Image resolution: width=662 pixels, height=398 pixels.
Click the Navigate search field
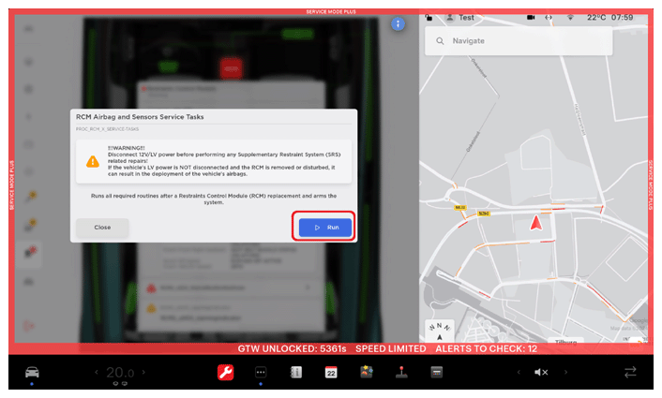(518, 41)
